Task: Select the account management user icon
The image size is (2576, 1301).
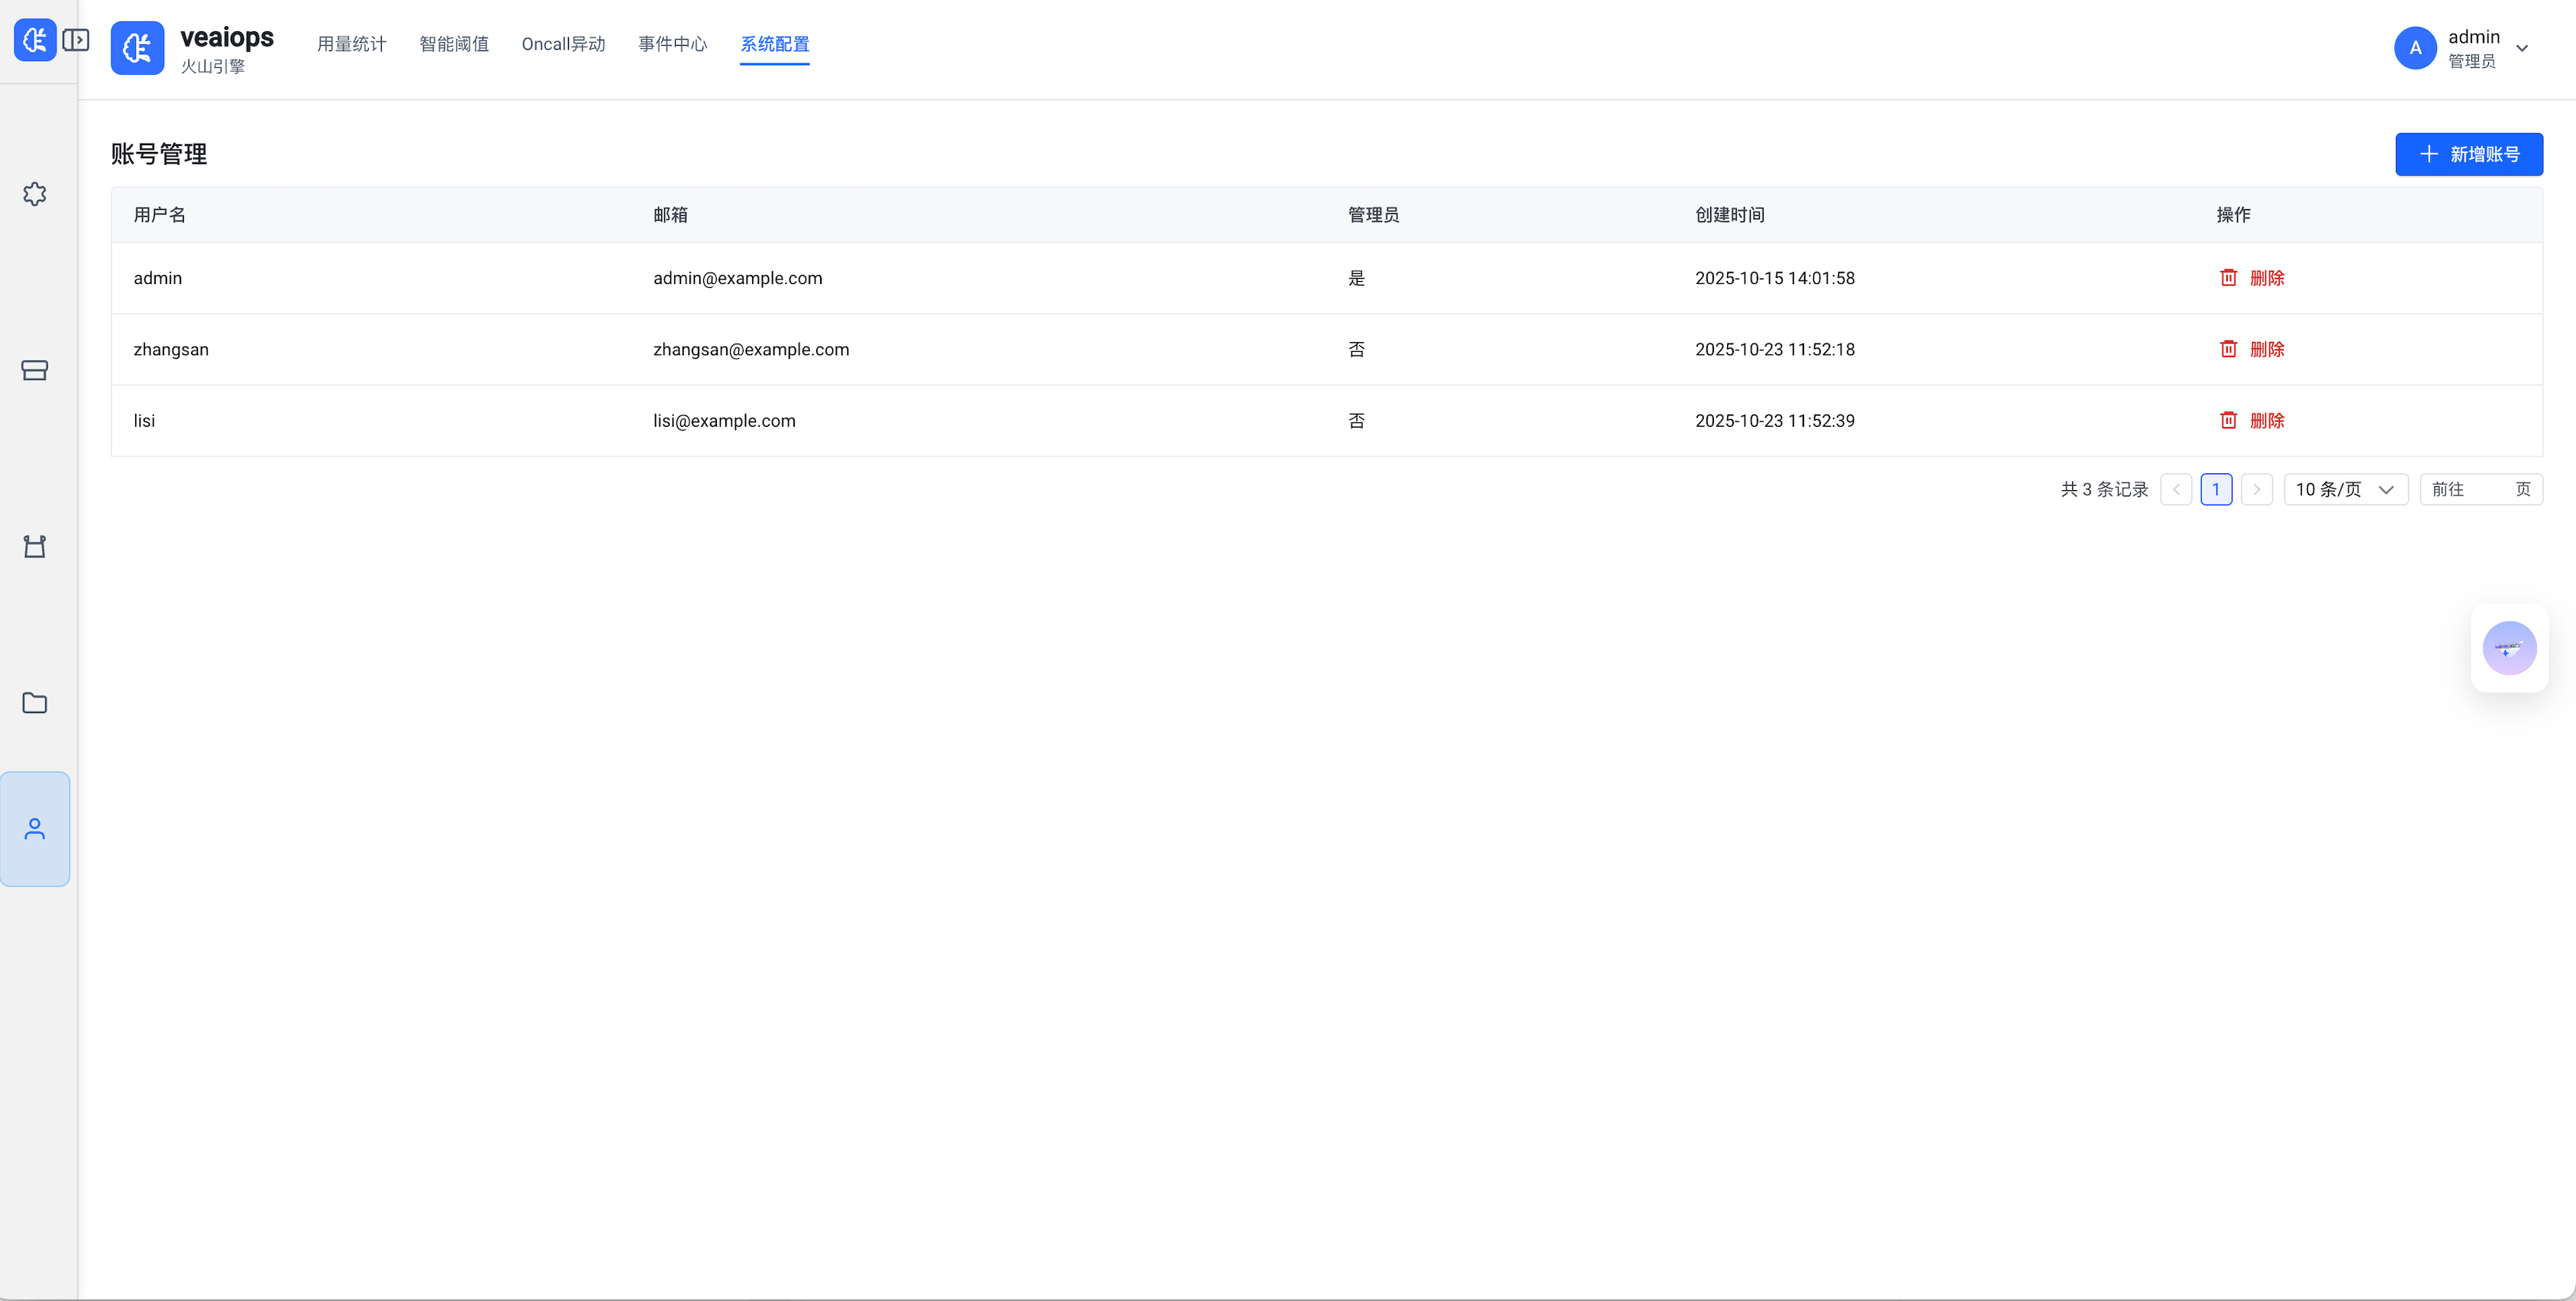Action: 35,829
